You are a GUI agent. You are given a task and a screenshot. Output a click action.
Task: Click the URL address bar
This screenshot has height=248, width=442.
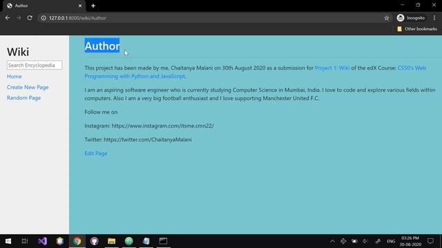click(214, 18)
